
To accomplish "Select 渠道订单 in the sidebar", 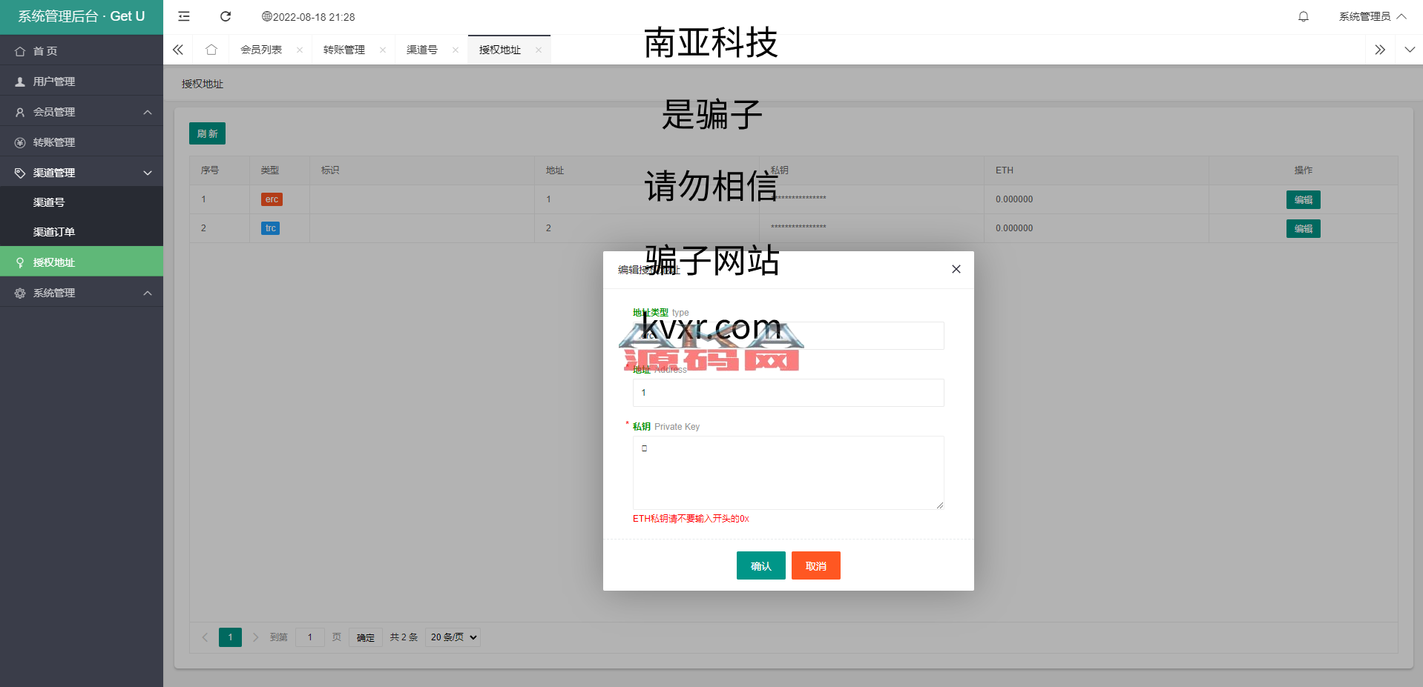I will coord(54,232).
